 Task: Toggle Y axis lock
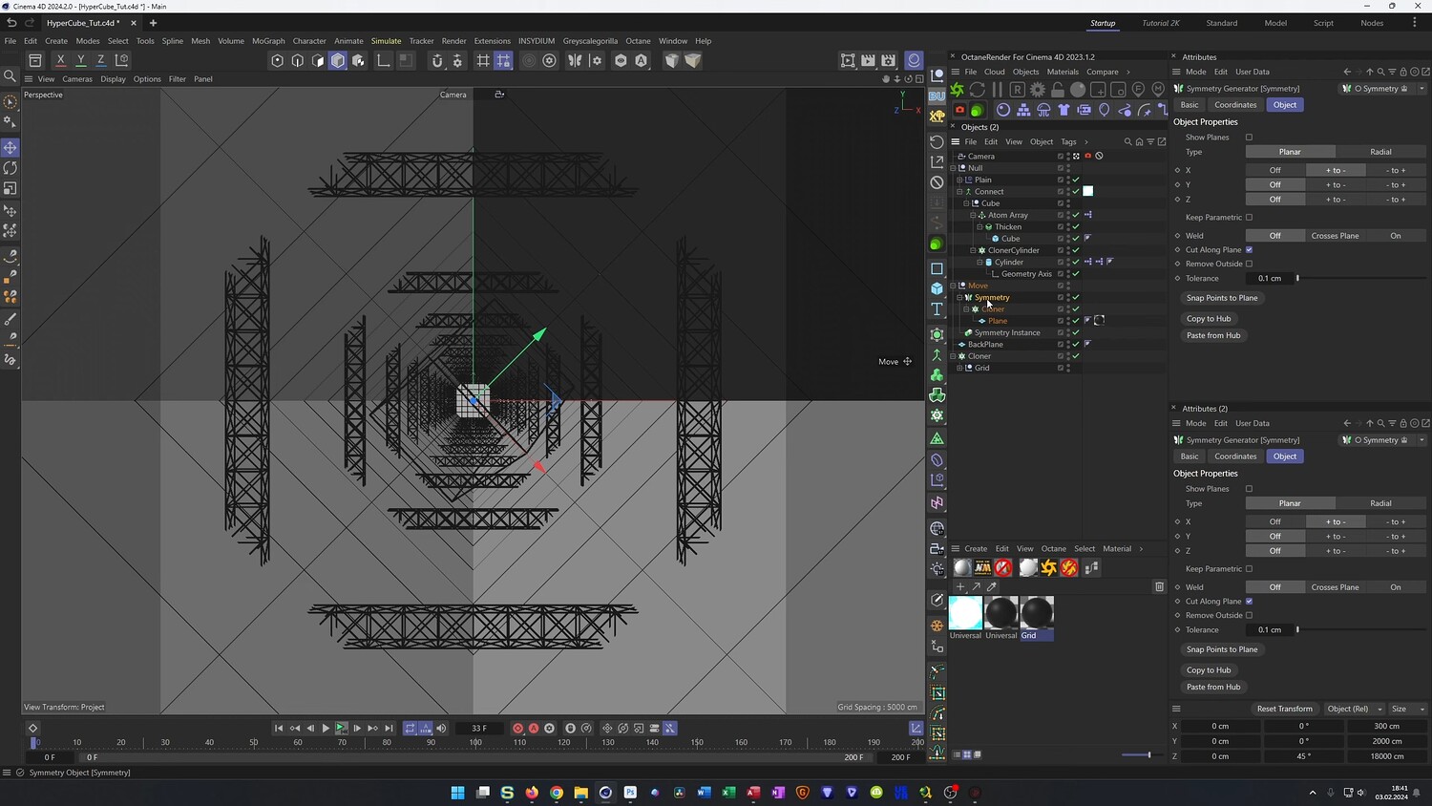[80, 60]
